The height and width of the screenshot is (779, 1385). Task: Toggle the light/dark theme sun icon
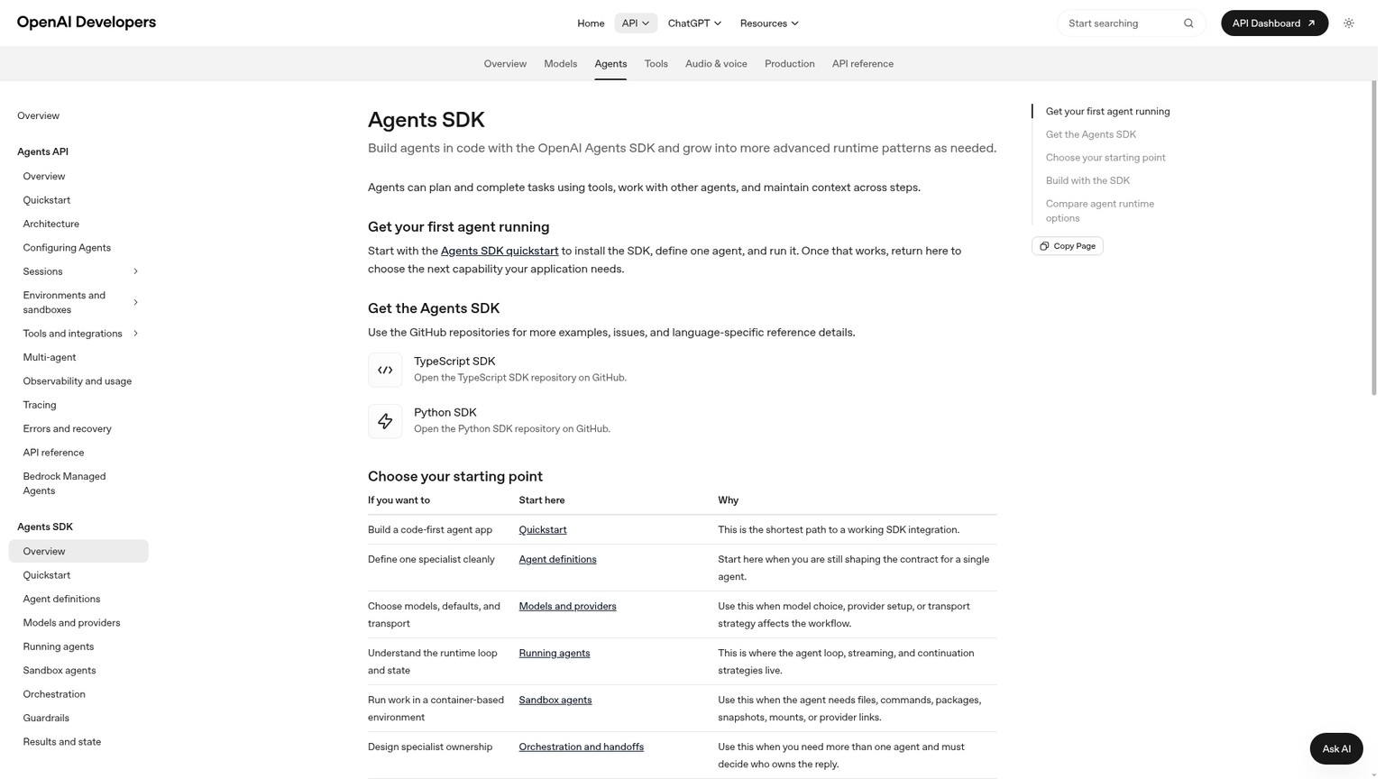(1348, 23)
